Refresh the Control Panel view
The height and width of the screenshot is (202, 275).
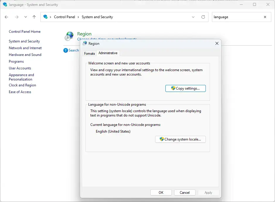click(203, 17)
